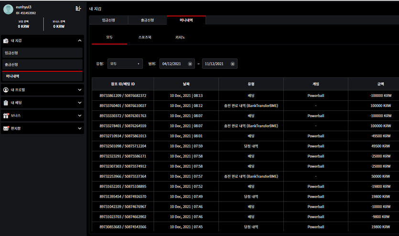Viewport: 399px width, 236px height.
Task: Expand the 내 프로필 section
Action: point(80,90)
